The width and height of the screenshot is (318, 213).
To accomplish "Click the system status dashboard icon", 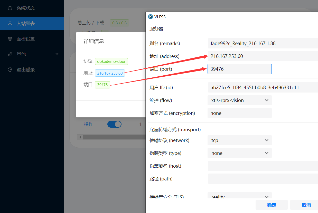I will coord(10,8).
